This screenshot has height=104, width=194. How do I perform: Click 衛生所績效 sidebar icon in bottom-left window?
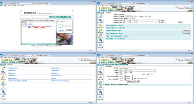coord(3,92)
